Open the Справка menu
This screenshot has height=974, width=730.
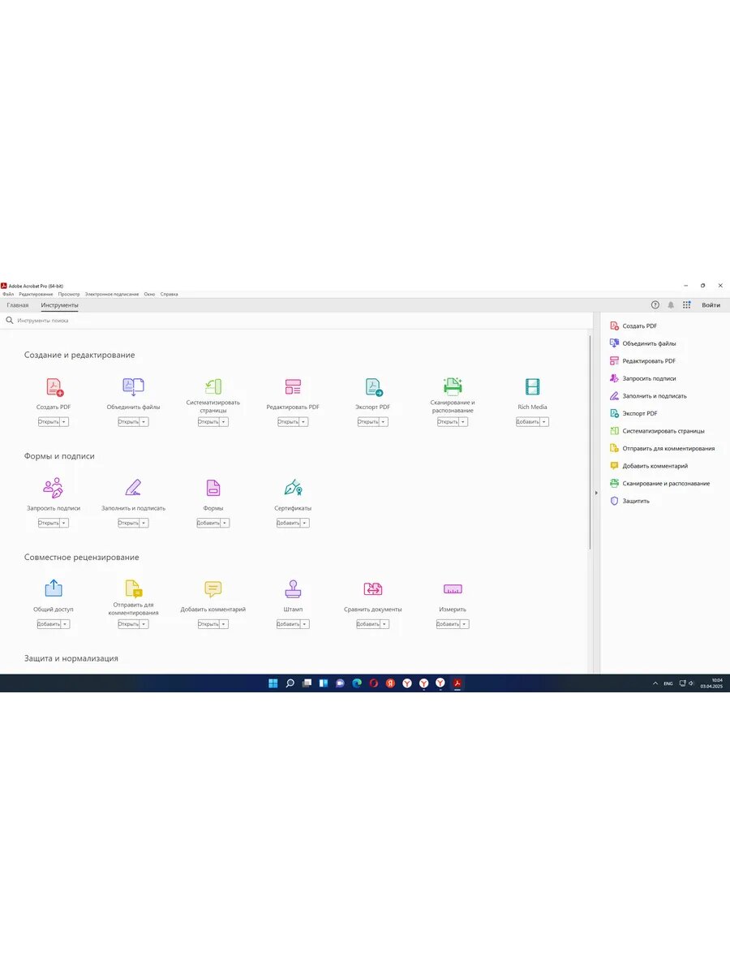coord(169,294)
